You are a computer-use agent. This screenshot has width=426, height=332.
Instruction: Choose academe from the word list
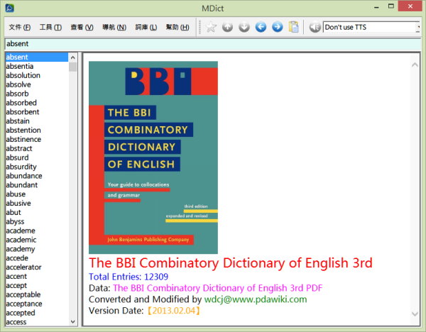pyautogui.click(x=21, y=231)
